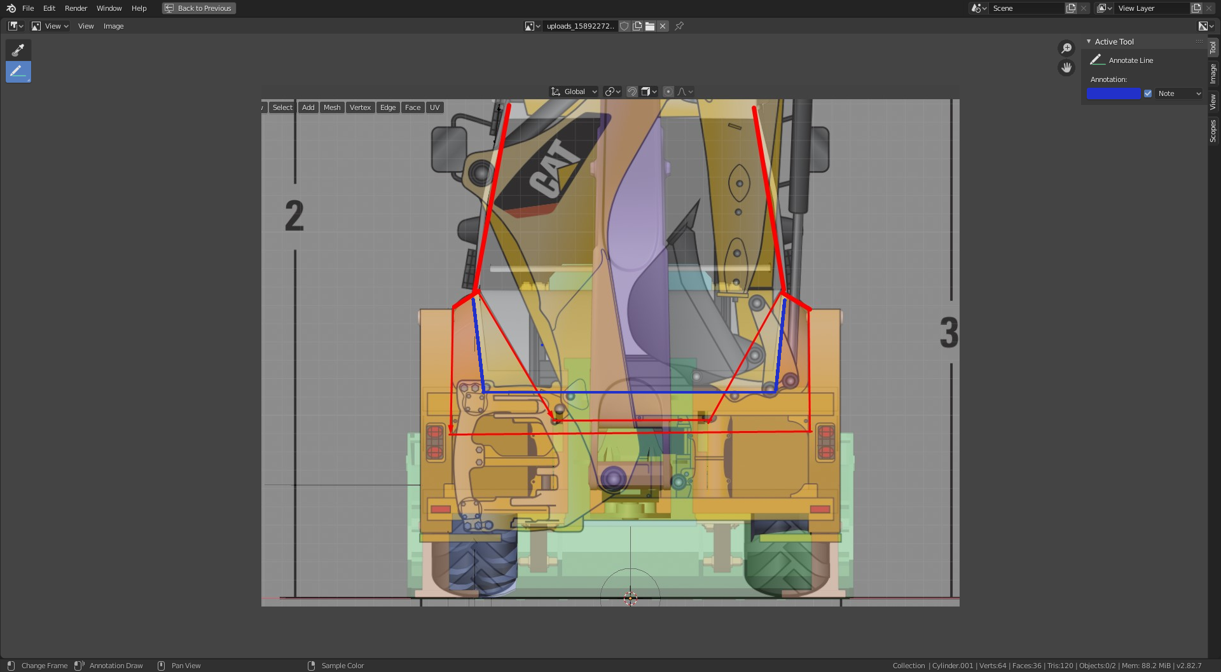Screen dimensions: 1221x672
Task: Click the Annotate Line tool icon
Action: point(1097,60)
